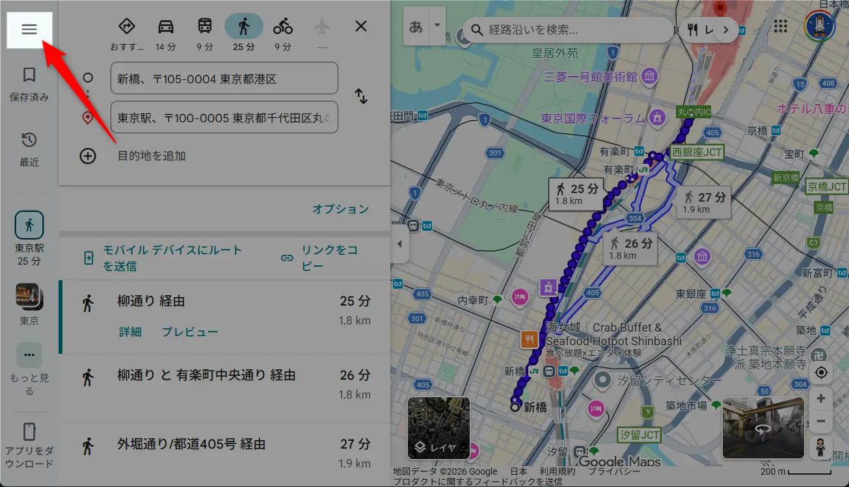Click the 27分 1.9km map route label
The height and width of the screenshot is (487, 849).
pos(703,202)
